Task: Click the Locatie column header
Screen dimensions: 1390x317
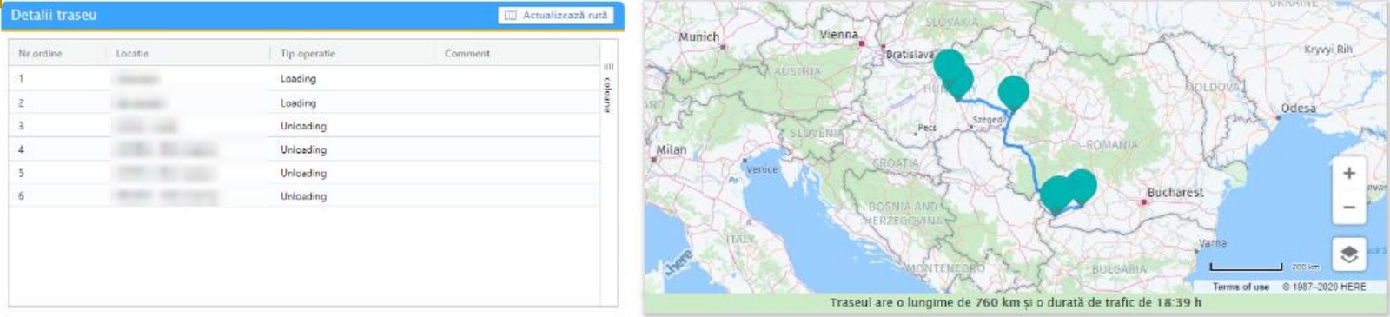Action: pos(132,53)
